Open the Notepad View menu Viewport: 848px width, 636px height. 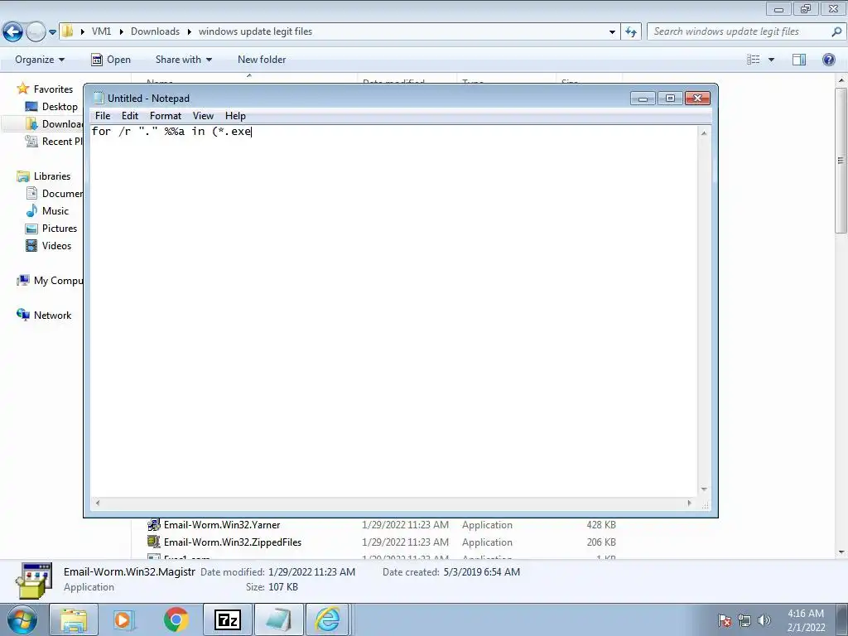204,116
